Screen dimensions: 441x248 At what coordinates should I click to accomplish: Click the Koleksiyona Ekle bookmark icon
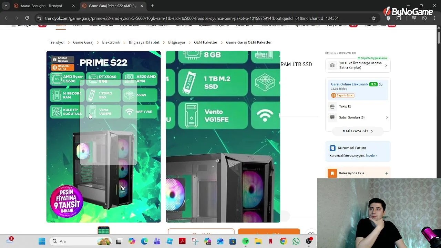(x=332, y=173)
